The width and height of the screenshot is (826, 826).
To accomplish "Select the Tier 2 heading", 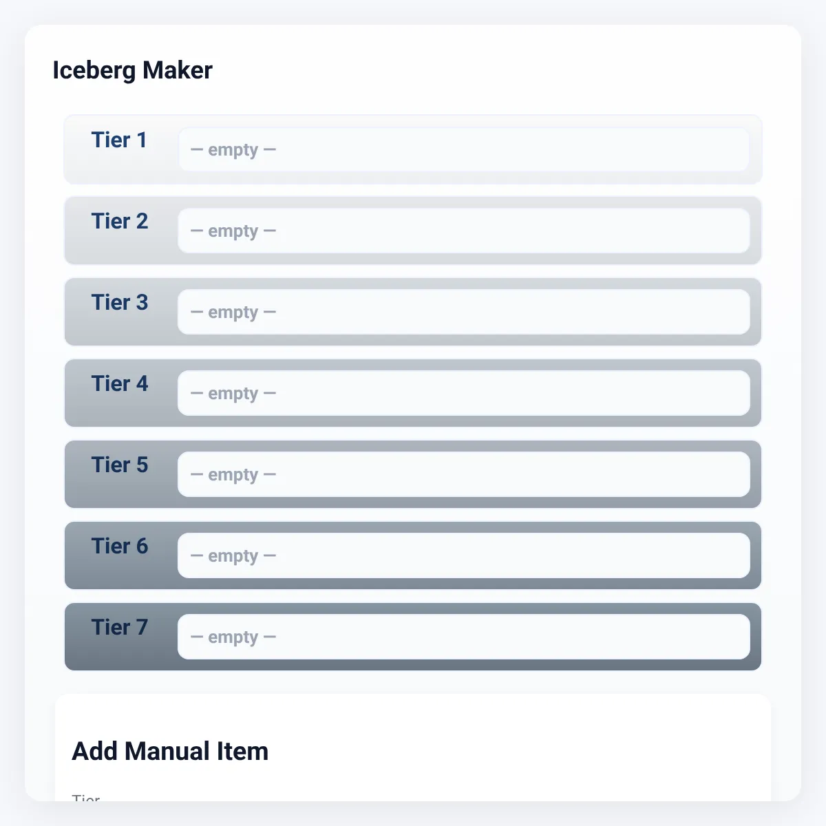I will pyautogui.click(x=120, y=222).
